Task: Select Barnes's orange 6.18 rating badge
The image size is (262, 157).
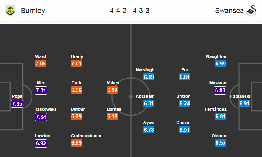Action: click(112, 116)
